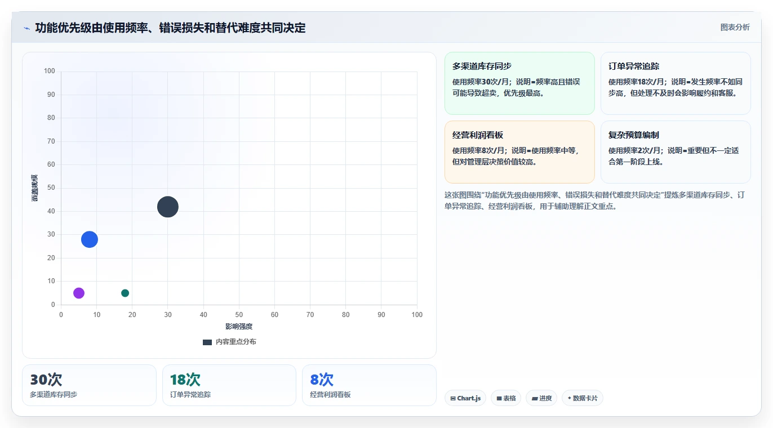The width and height of the screenshot is (773, 428).
Task: Open the 订单异常追踪 info card
Action: point(676,83)
